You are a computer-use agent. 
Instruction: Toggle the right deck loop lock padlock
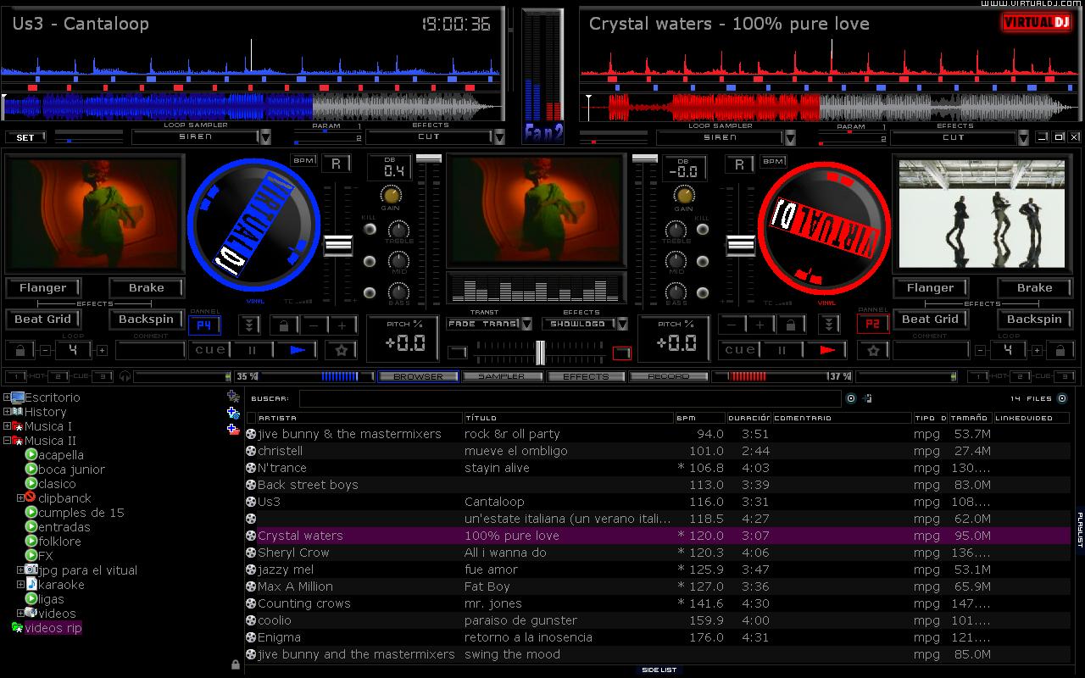tap(1059, 350)
